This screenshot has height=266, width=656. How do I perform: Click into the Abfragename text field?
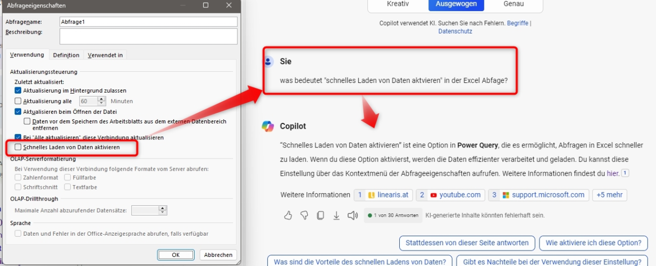148,22
